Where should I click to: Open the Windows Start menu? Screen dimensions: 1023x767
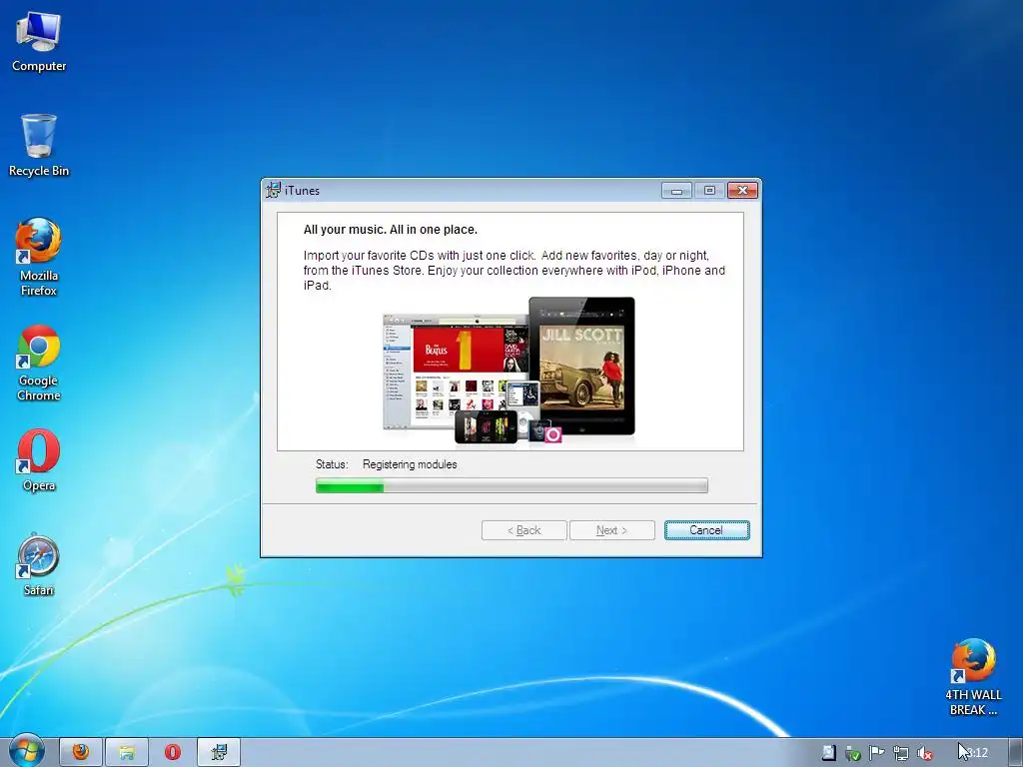pyautogui.click(x=25, y=752)
